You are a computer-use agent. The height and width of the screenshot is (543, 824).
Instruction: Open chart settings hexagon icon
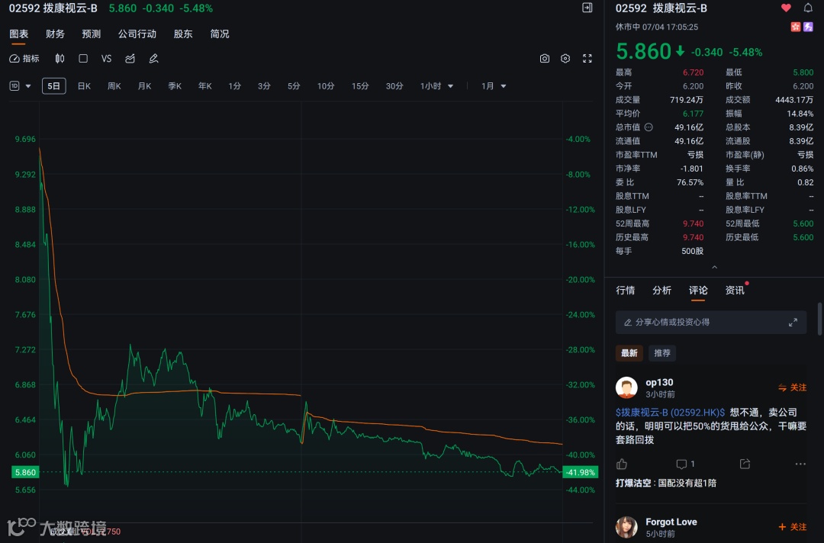[x=565, y=58]
